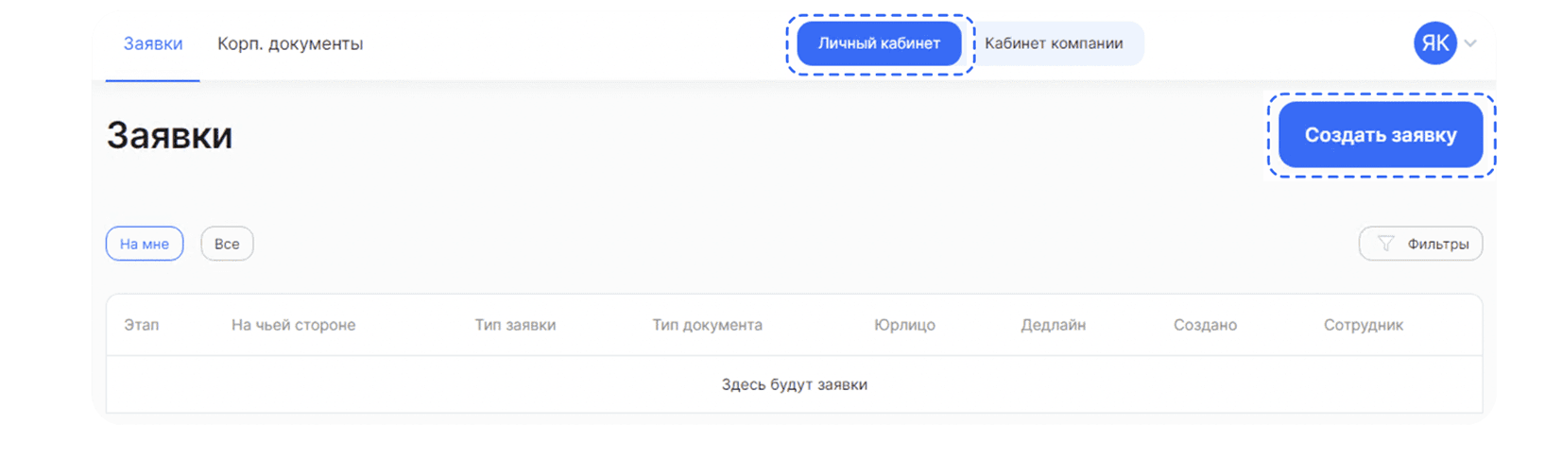Click the funnel icon in Фильтры
Screen dimensions: 1562x459
[1385, 244]
